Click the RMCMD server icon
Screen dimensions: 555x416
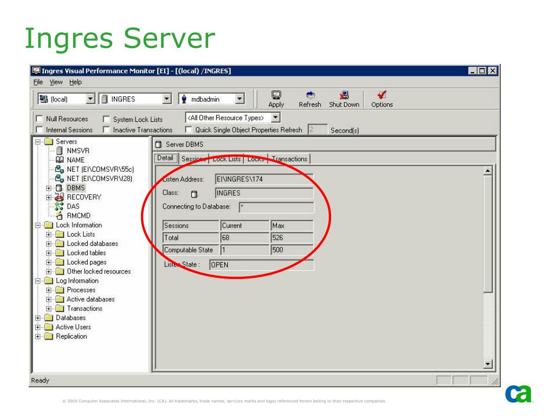[x=59, y=216]
